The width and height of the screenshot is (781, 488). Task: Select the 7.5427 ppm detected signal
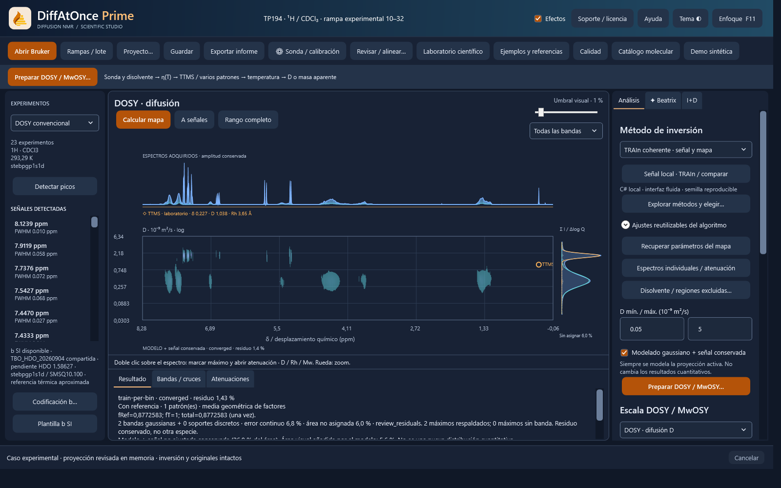(50, 294)
